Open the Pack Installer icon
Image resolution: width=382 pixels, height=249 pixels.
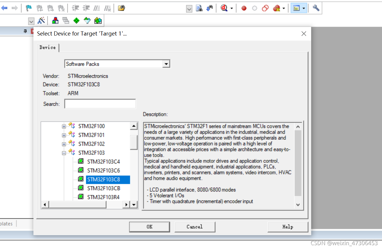[x=98, y=21]
